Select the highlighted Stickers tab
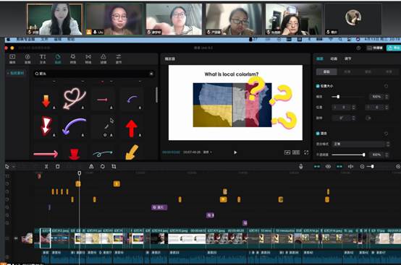Viewport: 401px width, 265px height. point(58,58)
